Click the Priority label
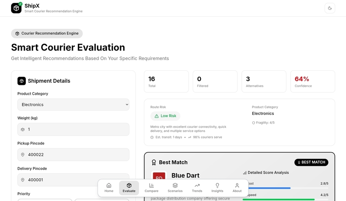 24,194
